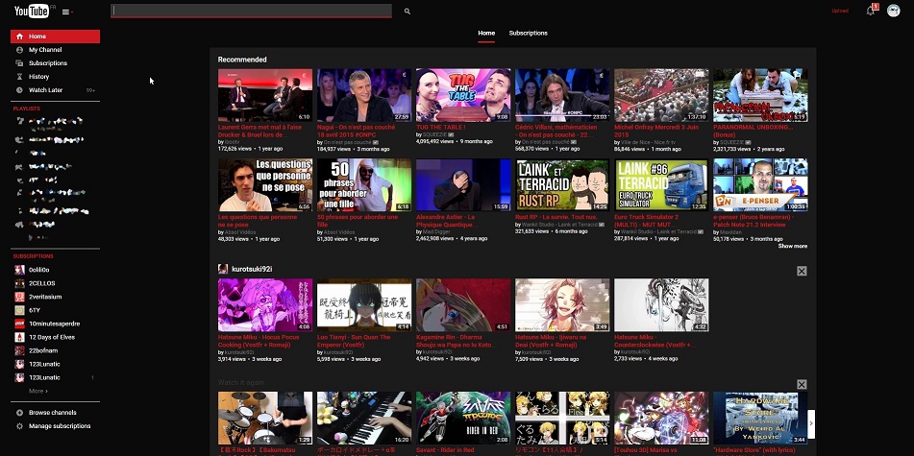Open the guide hamburger menu icon
The image size is (914, 456).
(x=67, y=12)
